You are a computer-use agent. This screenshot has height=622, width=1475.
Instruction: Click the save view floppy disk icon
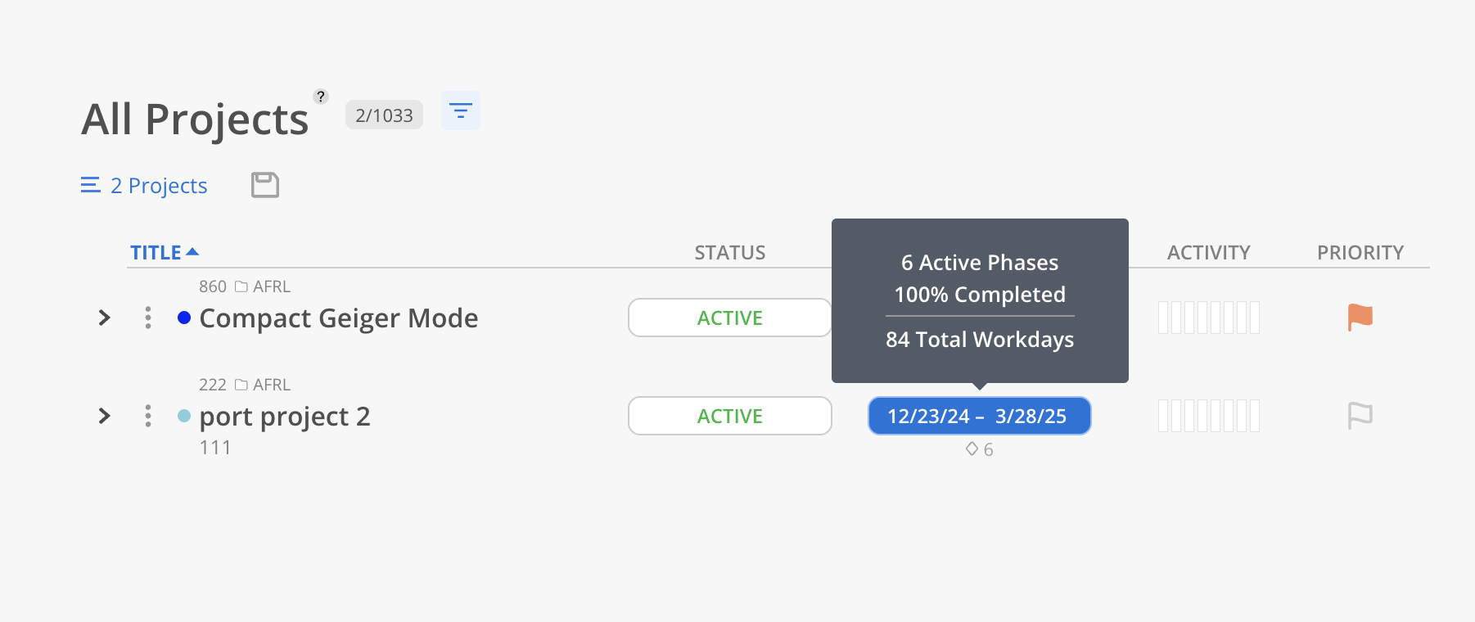point(264,185)
